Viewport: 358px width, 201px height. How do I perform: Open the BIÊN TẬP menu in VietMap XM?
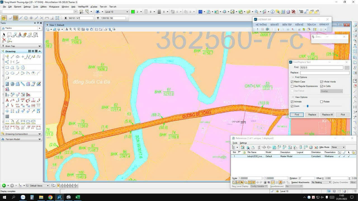[287, 25]
